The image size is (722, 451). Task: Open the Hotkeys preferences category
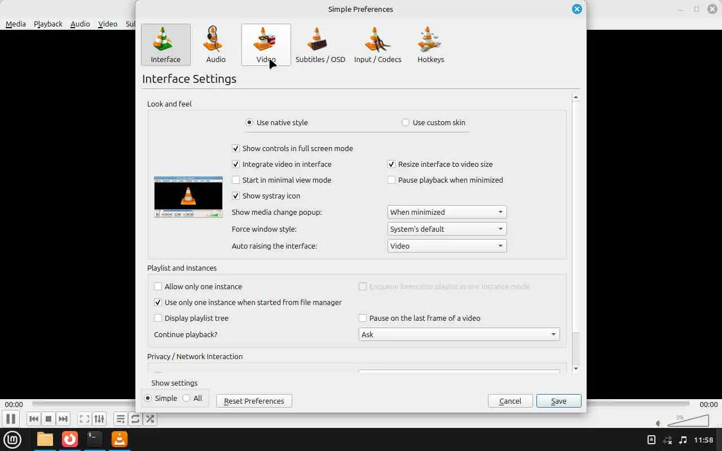431,45
